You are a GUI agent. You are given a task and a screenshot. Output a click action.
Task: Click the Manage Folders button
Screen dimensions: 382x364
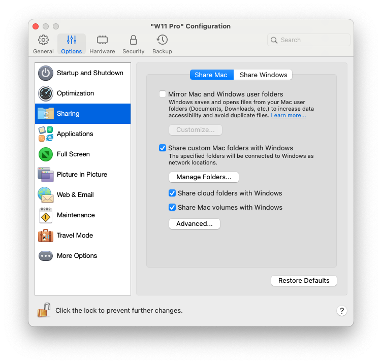point(204,177)
